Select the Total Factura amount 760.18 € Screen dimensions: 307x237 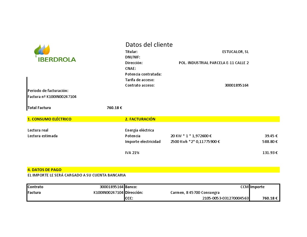114,108
